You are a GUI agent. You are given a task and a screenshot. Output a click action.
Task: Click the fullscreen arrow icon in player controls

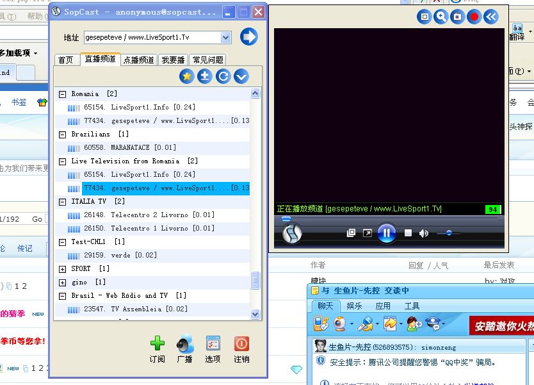point(367,233)
